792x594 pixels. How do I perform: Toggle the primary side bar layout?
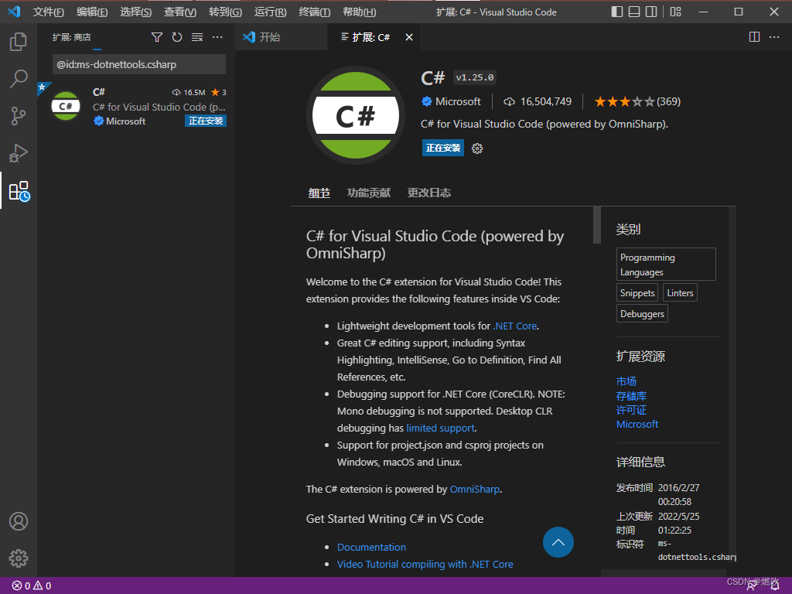pos(616,12)
